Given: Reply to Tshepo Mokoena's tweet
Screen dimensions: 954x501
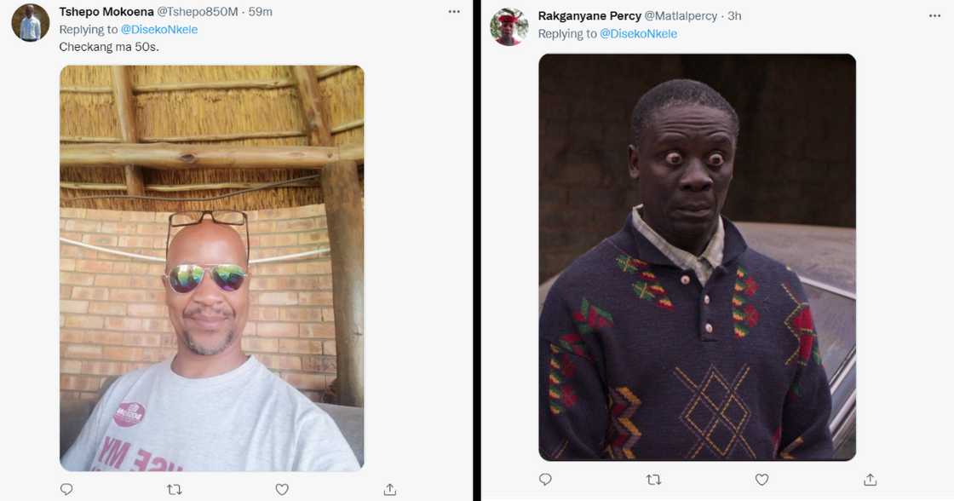Looking at the screenshot, I should [66, 489].
